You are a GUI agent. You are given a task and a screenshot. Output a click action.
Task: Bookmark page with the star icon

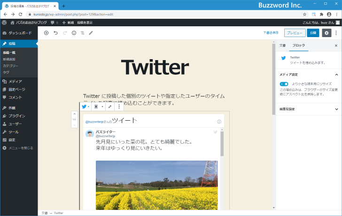coord(305,15)
